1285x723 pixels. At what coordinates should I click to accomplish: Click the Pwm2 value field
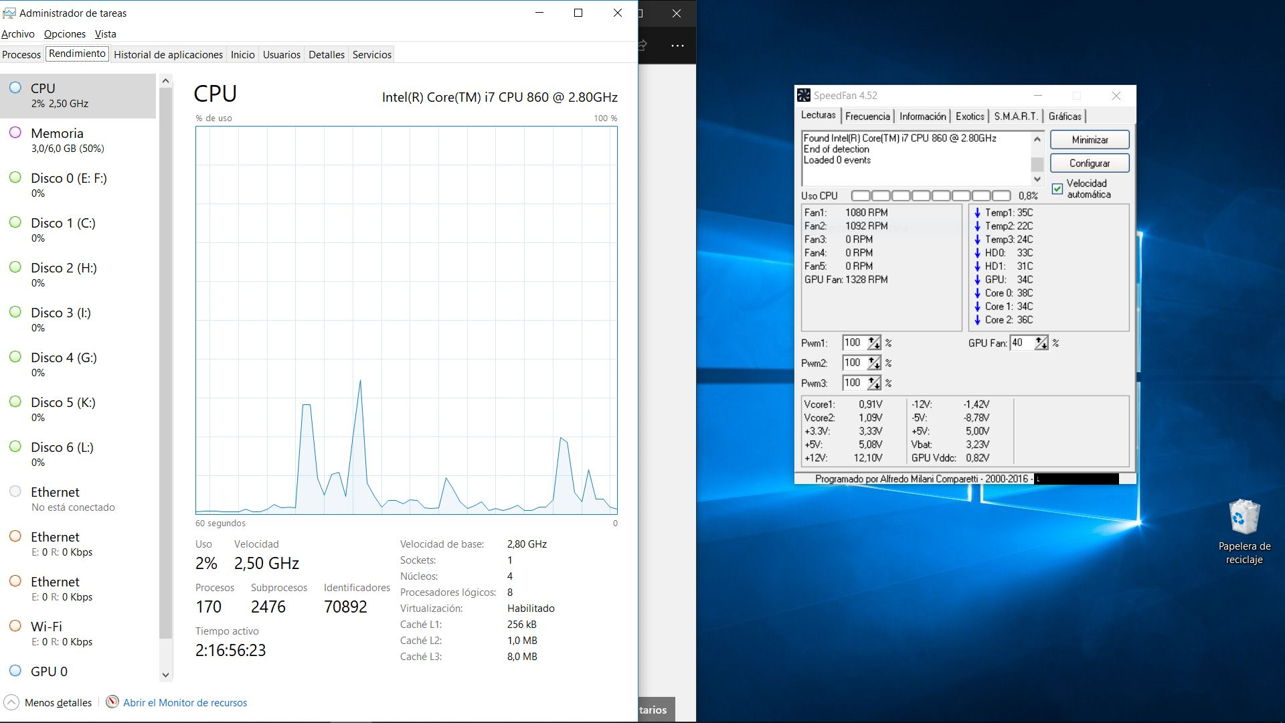tap(853, 363)
